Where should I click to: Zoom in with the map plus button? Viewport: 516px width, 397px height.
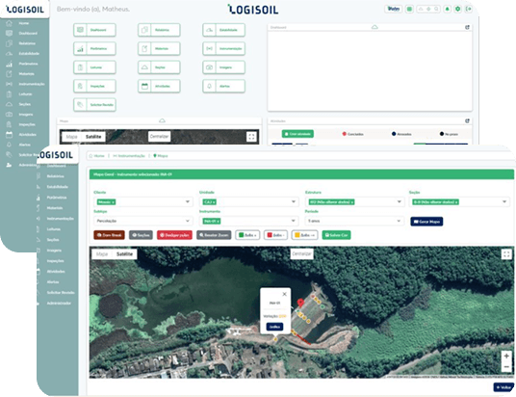(x=506, y=356)
